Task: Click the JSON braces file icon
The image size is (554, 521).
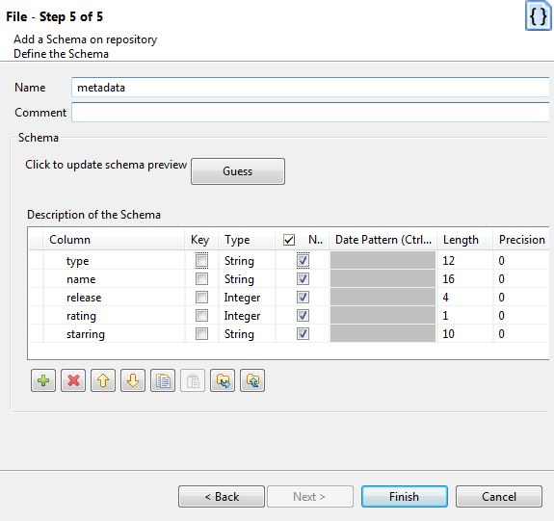Action: pos(538,16)
